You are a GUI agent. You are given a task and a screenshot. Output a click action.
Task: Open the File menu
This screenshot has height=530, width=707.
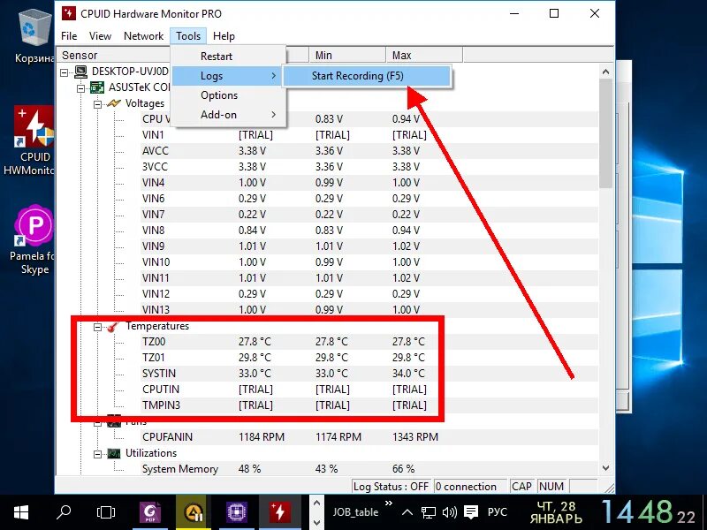pos(69,36)
